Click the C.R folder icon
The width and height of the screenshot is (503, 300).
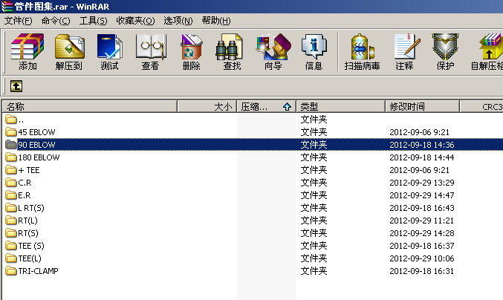(x=11, y=183)
